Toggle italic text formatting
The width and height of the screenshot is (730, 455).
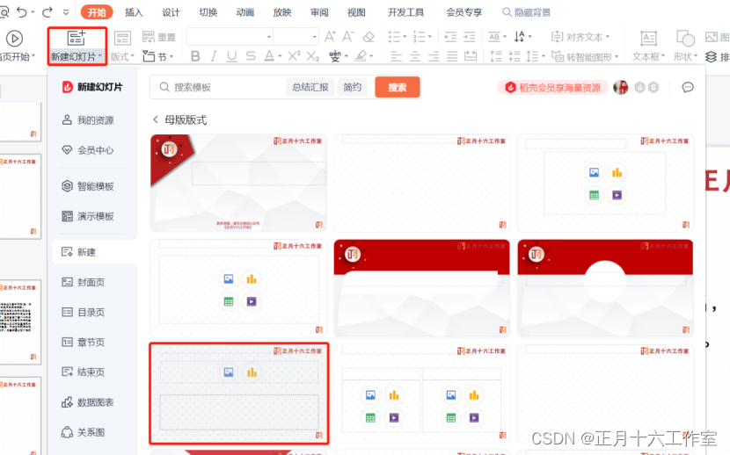(214, 56)
